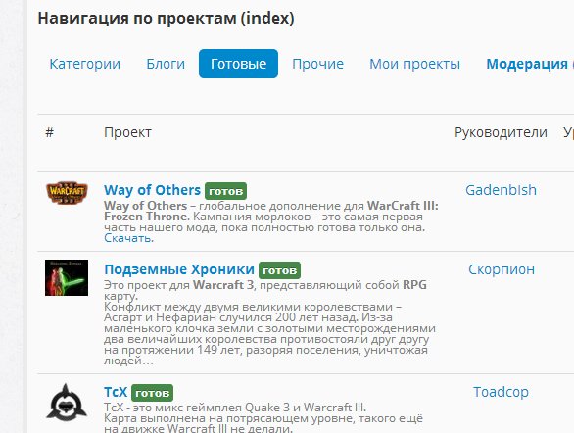Click the готов badge next to TcX
The height and width of the screenshot is (433, 574).
pyautogui.click(x=152, y=393)
